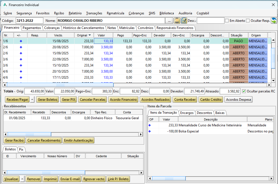Click the Recebimentos horizontal scrollbar thumb
The image size is (278, 184).
point(30,134)
